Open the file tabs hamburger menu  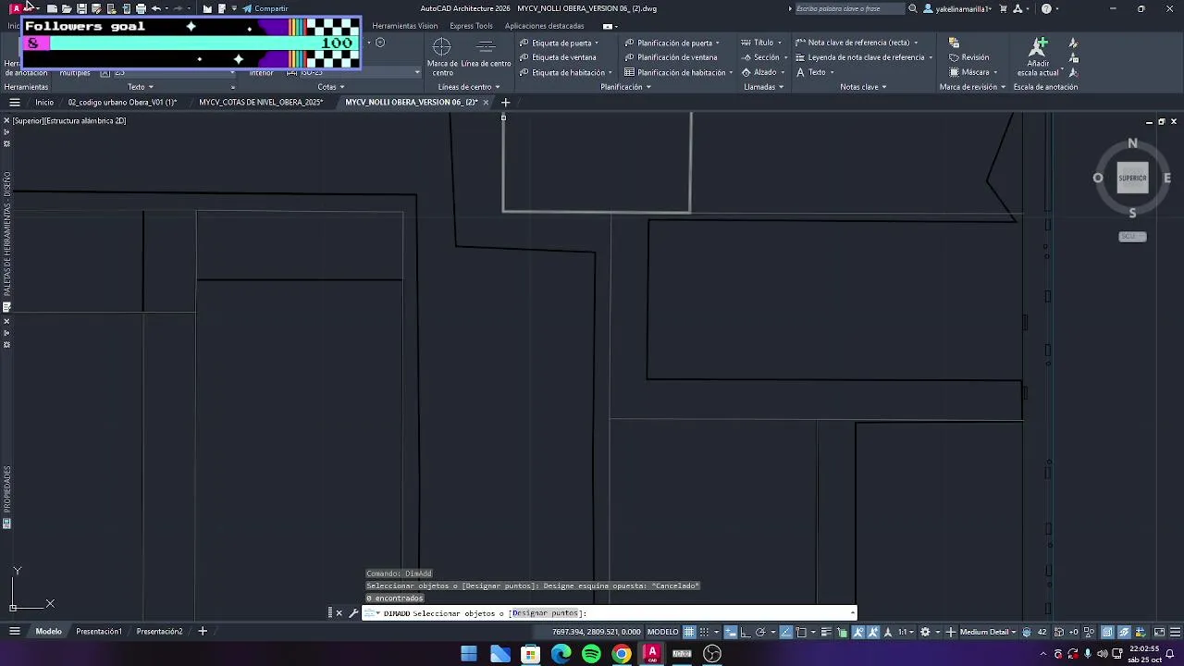tap(15, 103)
